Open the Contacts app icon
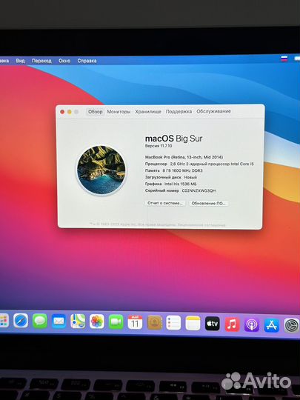 coord(155,322)
